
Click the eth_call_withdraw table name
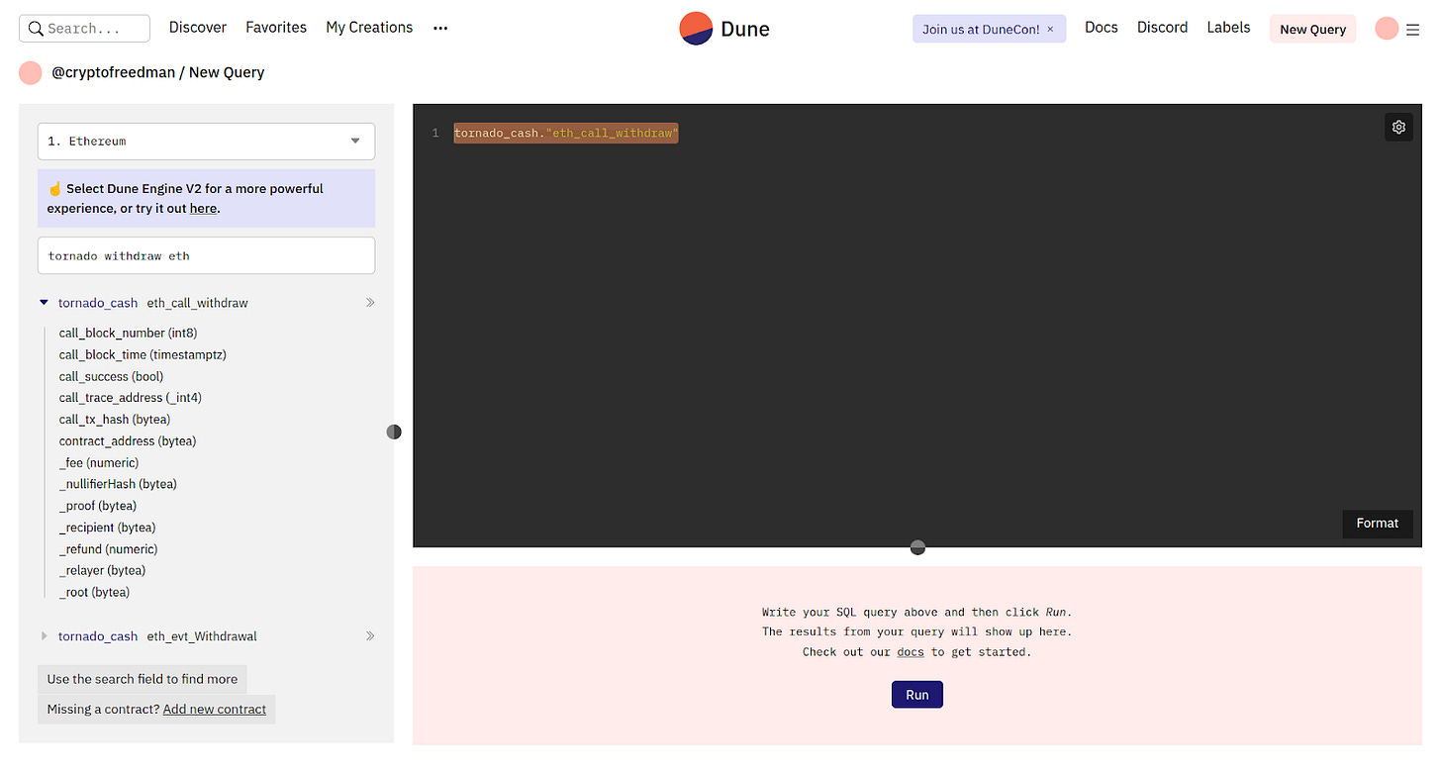tap(197, 303)
